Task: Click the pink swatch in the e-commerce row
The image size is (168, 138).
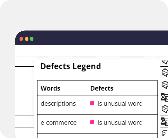Action: tap(92, 122)
